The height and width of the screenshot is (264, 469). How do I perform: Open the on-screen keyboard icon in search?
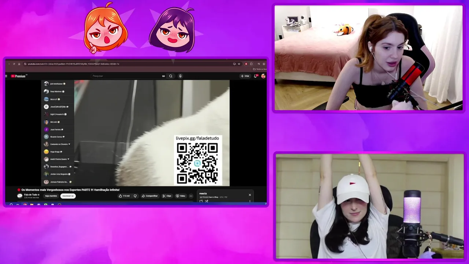click(163, 76)
